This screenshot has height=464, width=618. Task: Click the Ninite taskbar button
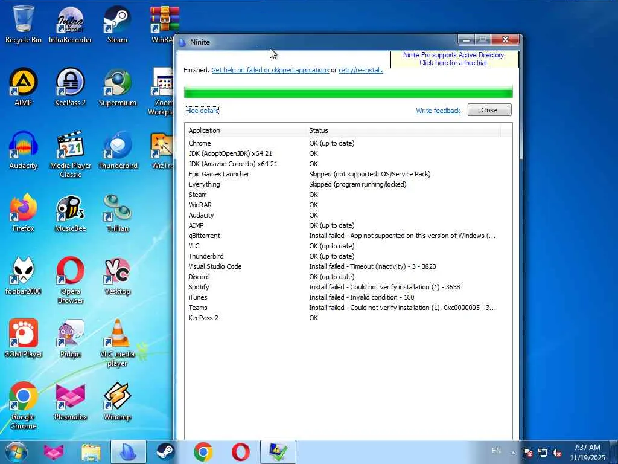pos(128,452)
